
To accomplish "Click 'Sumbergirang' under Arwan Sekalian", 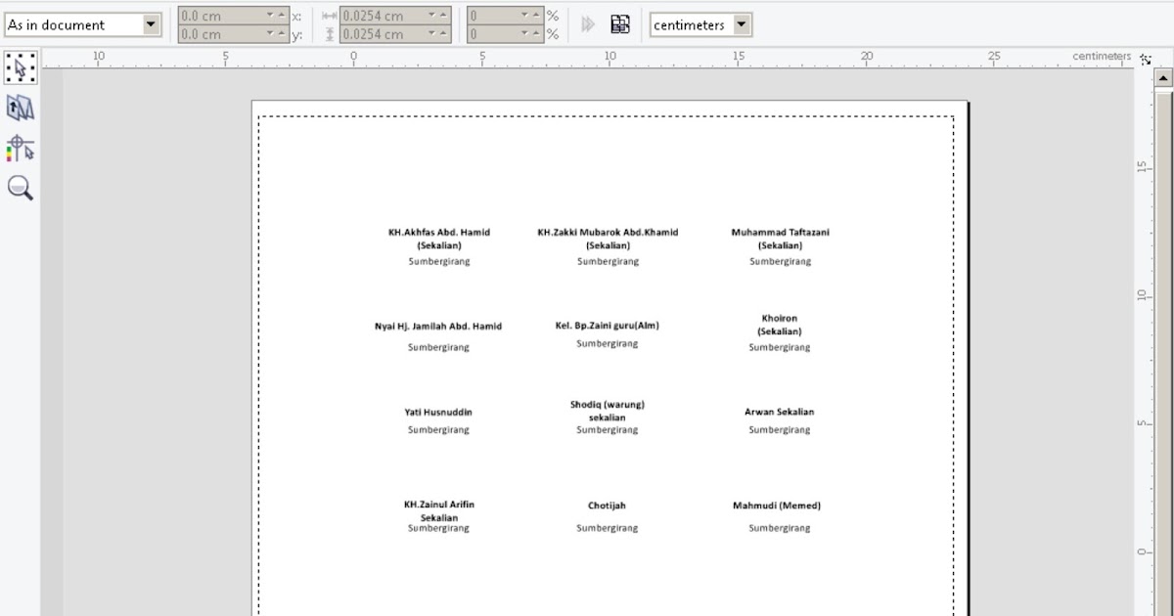I will coord(780,430).
